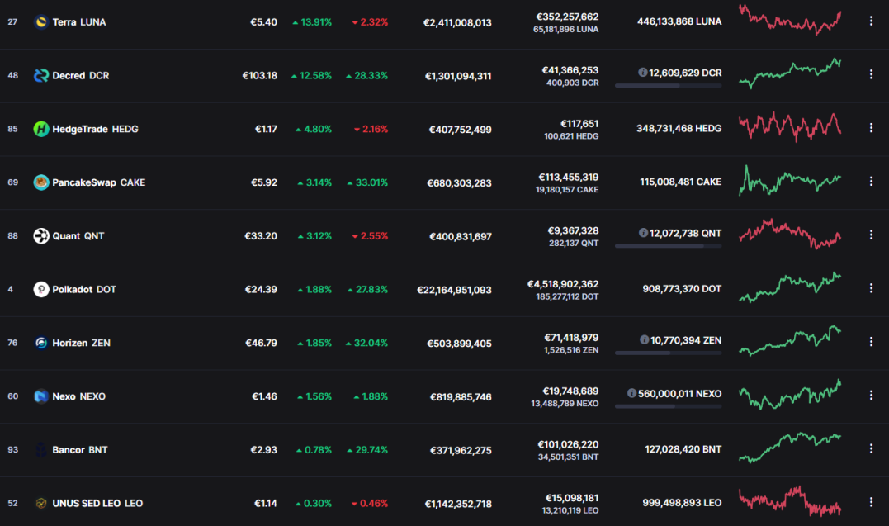The height and width of the screenshot is (526, 889).
Task: Open the PancakeSwap 7-day price chart
Action: (790, 181)
